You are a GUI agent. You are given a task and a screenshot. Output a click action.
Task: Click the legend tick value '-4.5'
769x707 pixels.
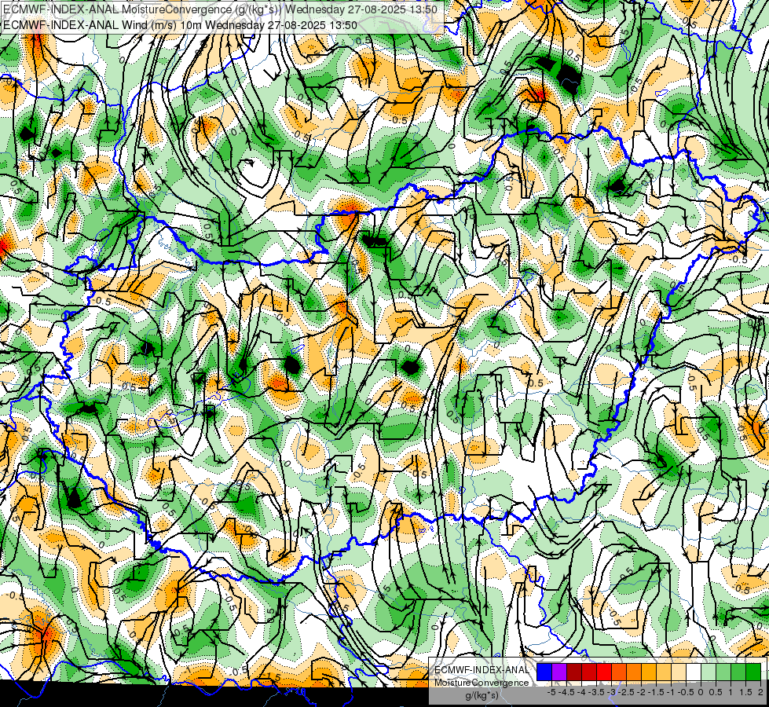[566, 692]
